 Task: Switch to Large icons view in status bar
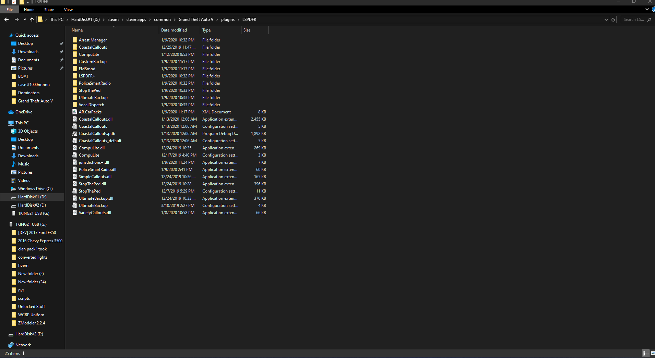click(652, 353)
